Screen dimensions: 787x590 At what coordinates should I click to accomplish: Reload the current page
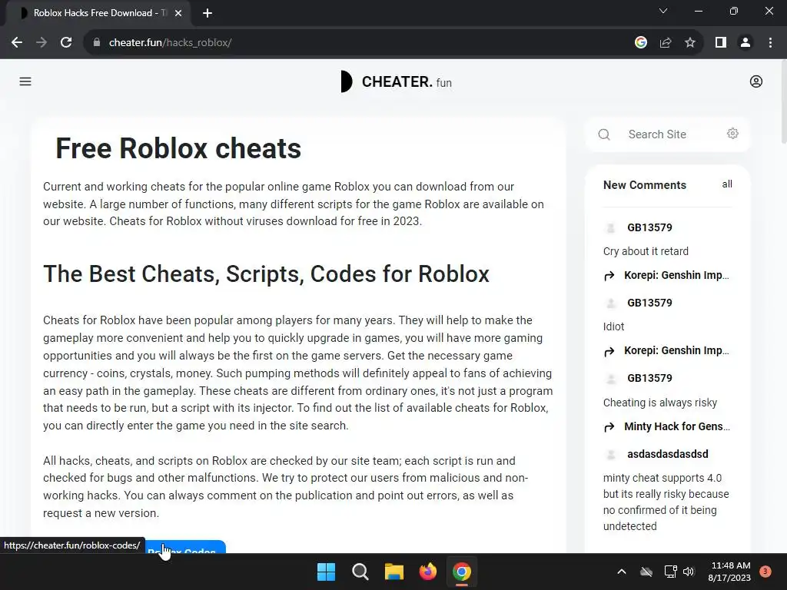pos(66,43)
